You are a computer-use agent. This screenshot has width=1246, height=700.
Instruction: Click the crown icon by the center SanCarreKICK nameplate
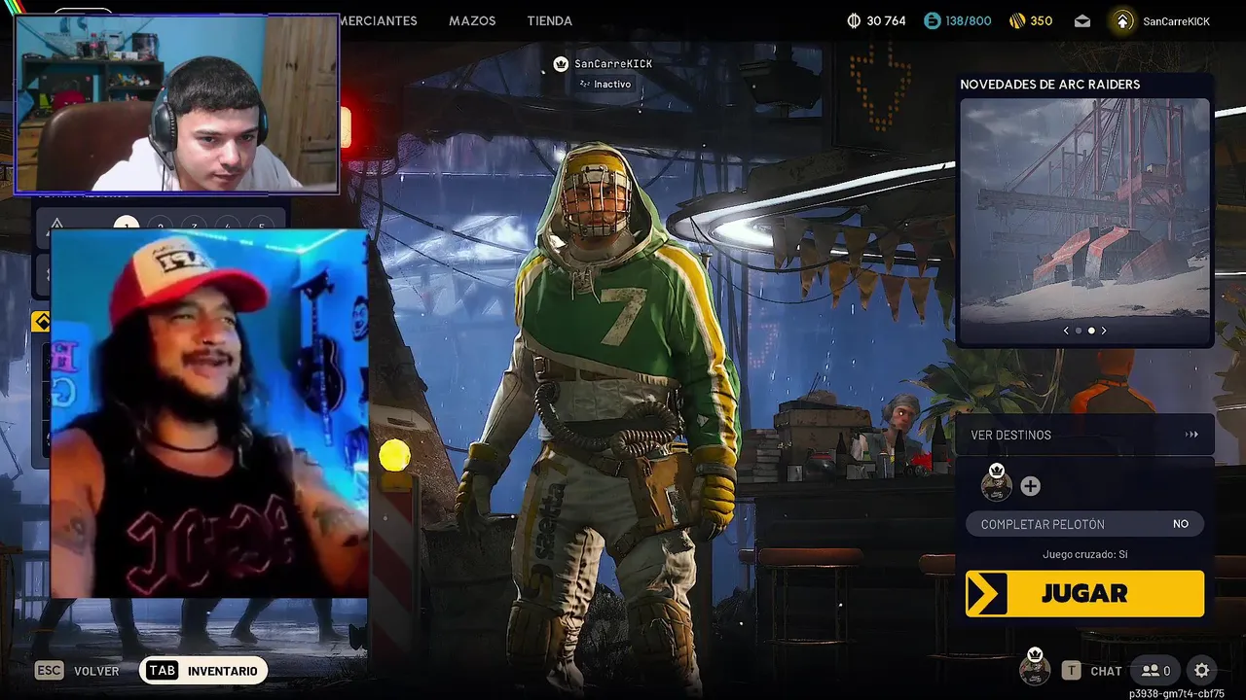coord(561,63)
